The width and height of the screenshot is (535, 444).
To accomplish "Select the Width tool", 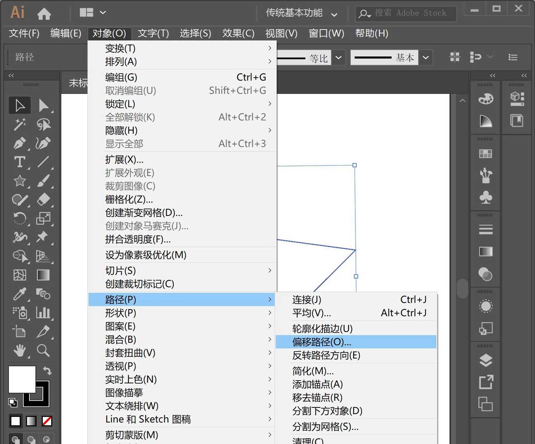I will [x=20, y=237].
